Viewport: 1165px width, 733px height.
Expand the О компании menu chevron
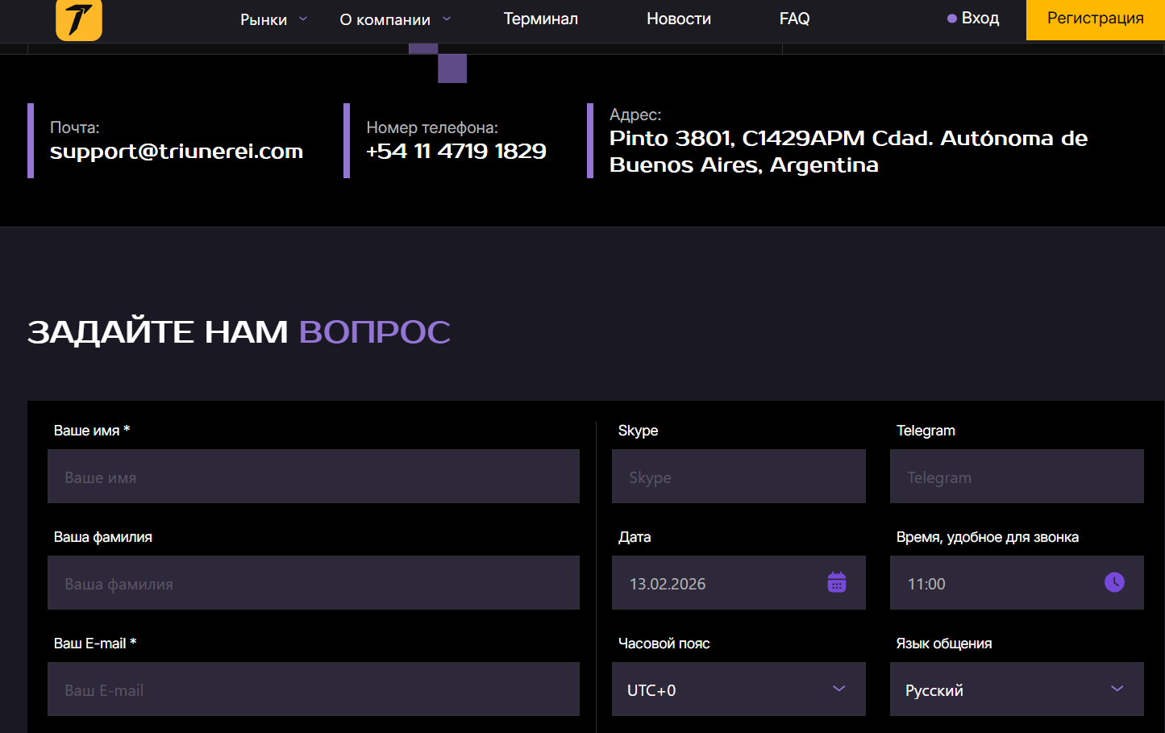(x=447, y=19)
